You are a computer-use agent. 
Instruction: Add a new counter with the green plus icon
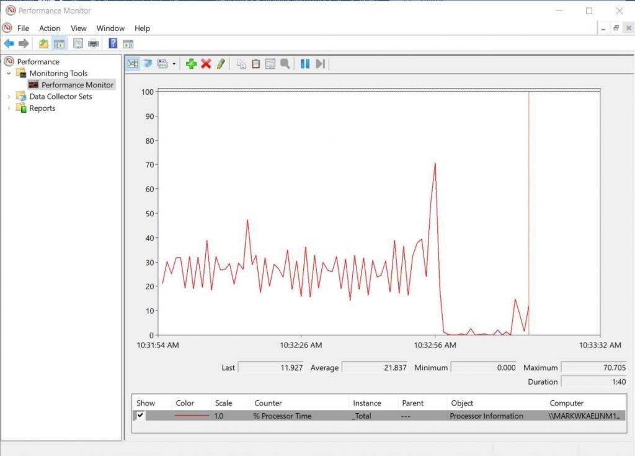point(192,63)
